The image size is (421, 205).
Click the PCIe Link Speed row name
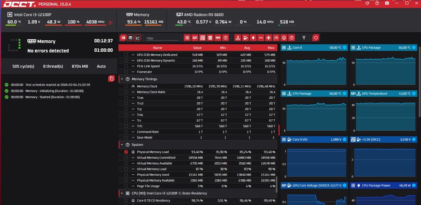[148, 66]
